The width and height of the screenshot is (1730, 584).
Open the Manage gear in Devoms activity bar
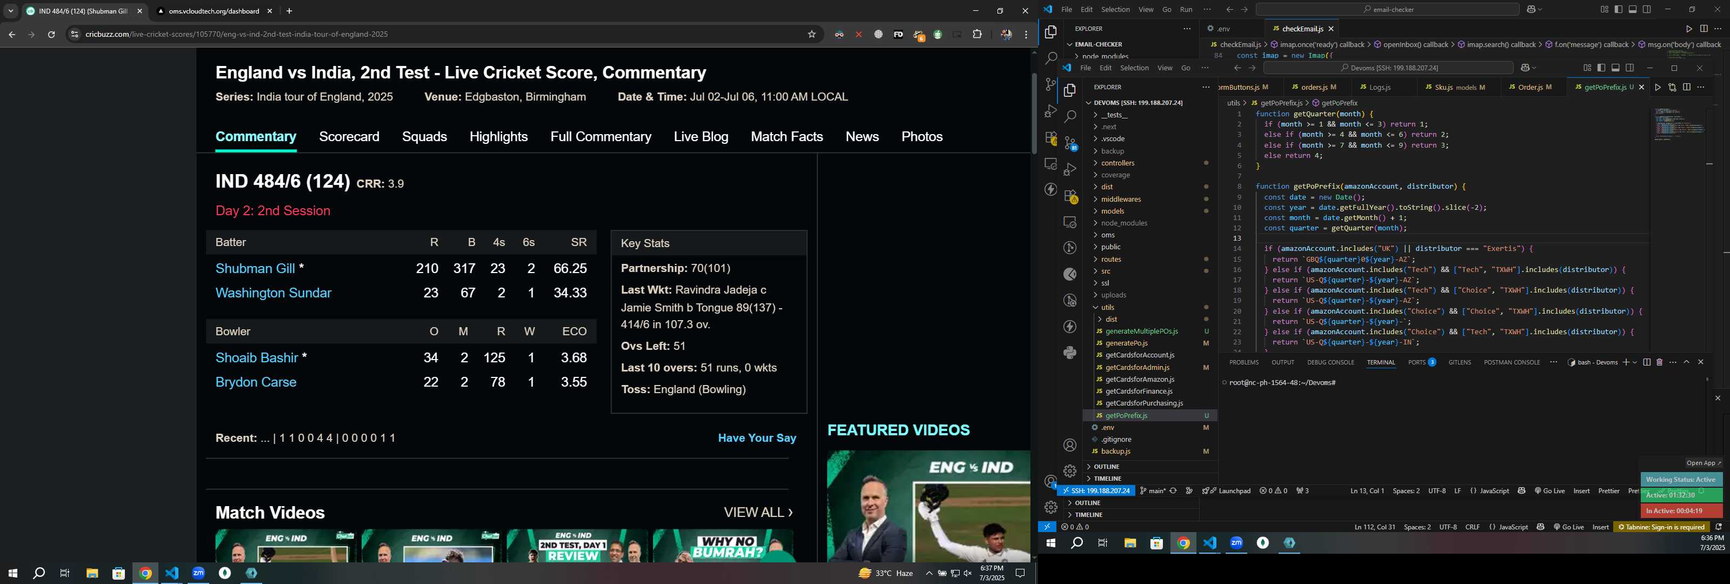[1070, 471]
